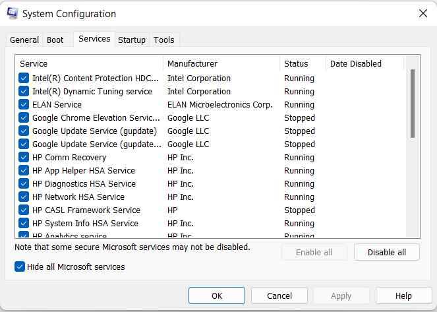This screenshot has width=437, height=312.
Task: Uncheck HP System Info HSA Service
Action: pyautogui.click(x=24, y=224)
